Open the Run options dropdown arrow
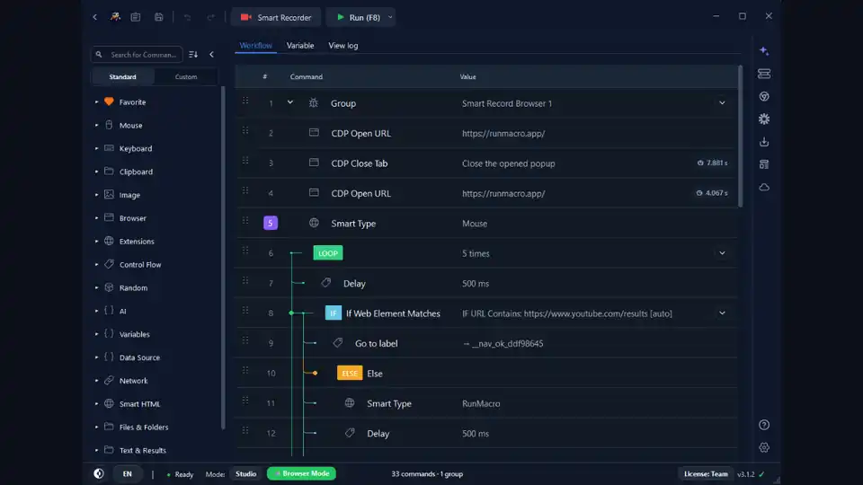The height and width of the screenshot is (485, 863). point(390,18)
